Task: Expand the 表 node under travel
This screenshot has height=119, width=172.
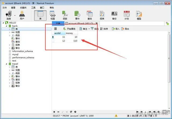Action: pos(10,67)
